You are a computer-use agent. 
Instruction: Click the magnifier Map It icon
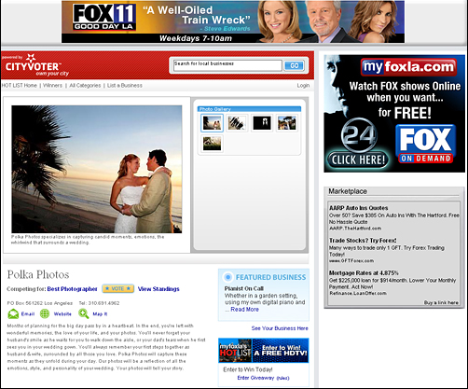point(83,313)
